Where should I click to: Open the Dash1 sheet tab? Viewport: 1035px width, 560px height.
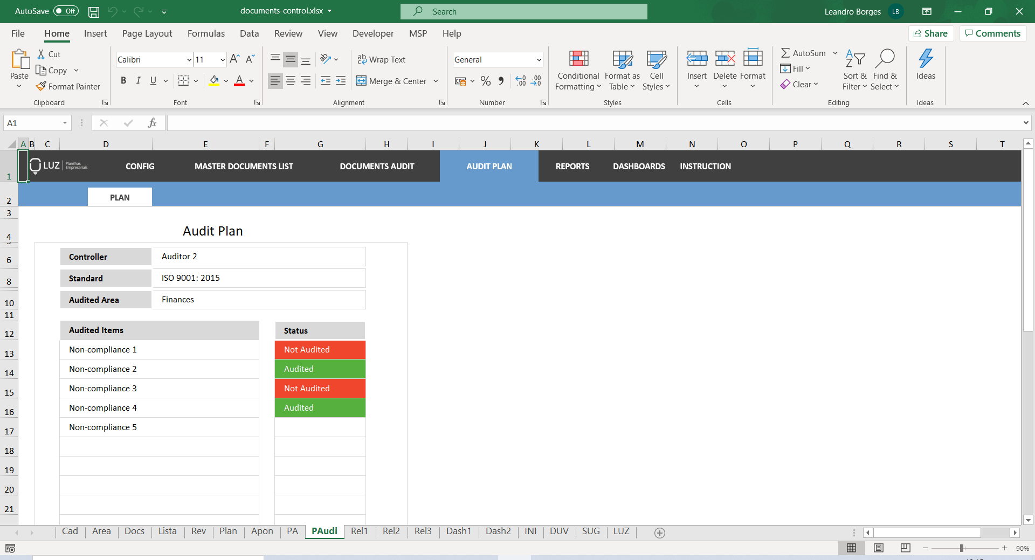[x=459, y=531]
